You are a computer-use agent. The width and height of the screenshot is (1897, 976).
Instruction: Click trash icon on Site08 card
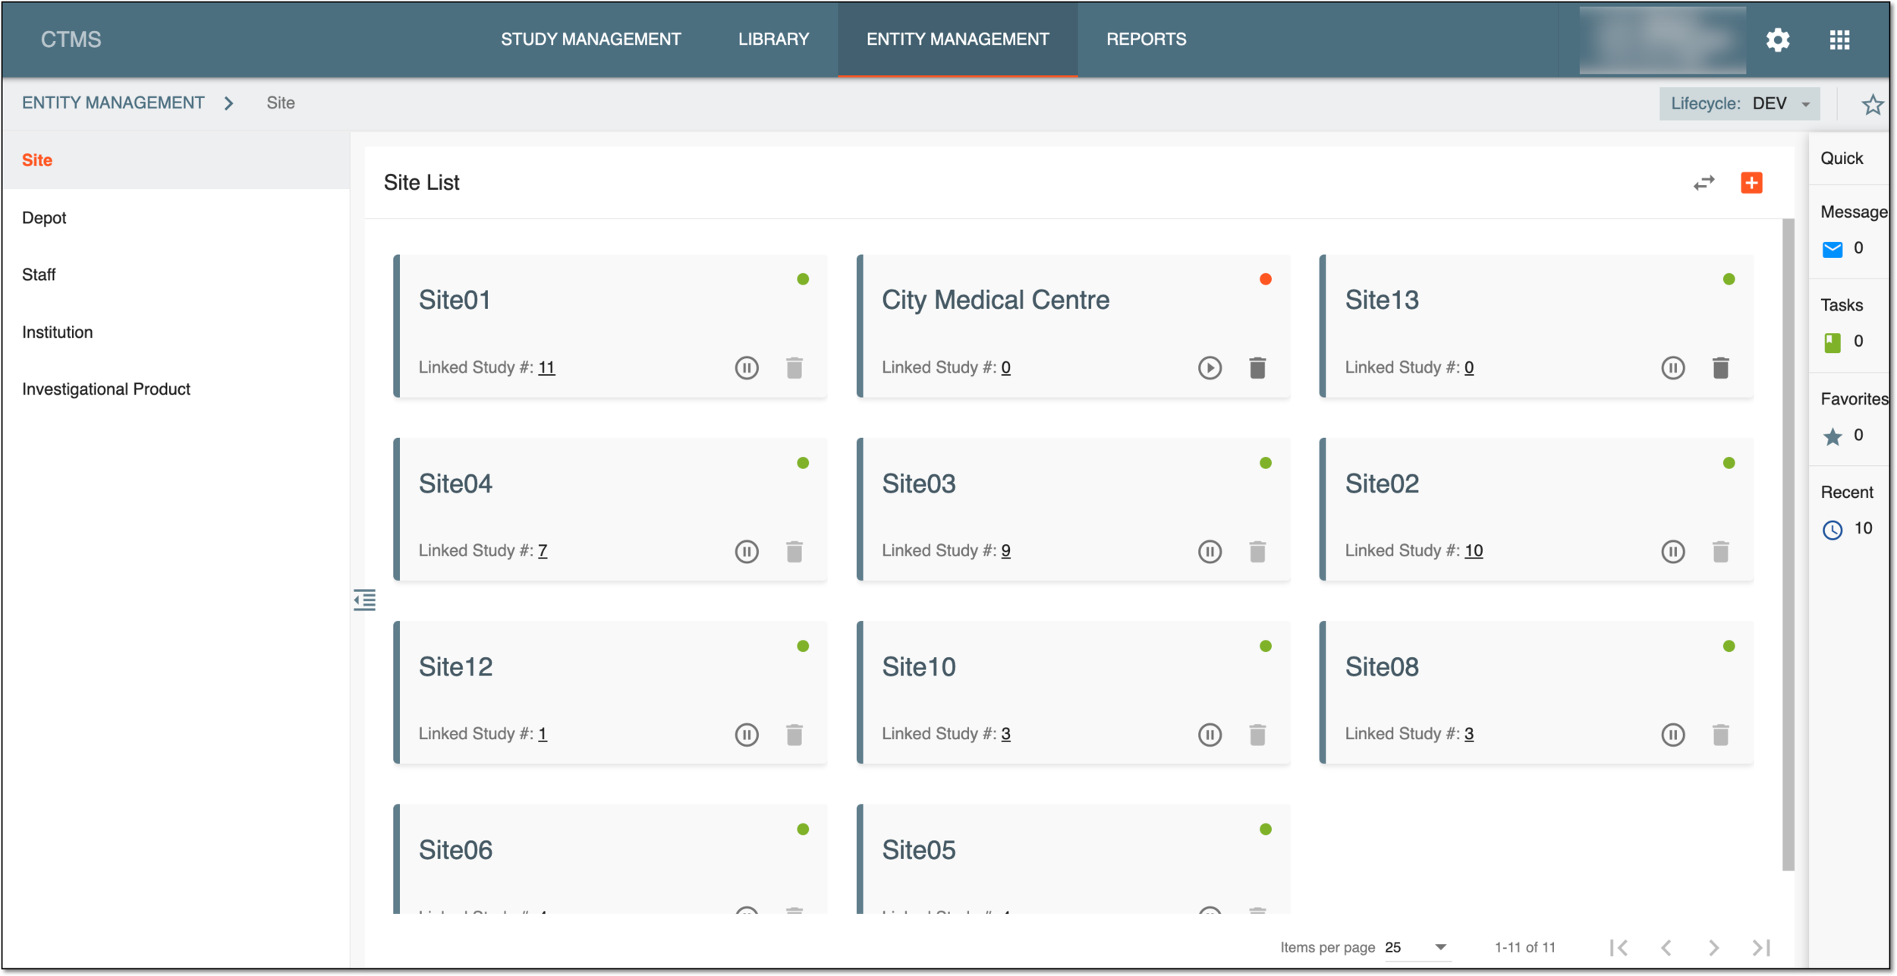1720,735
